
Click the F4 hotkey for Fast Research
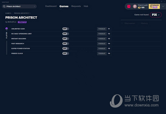coord(109,44)
